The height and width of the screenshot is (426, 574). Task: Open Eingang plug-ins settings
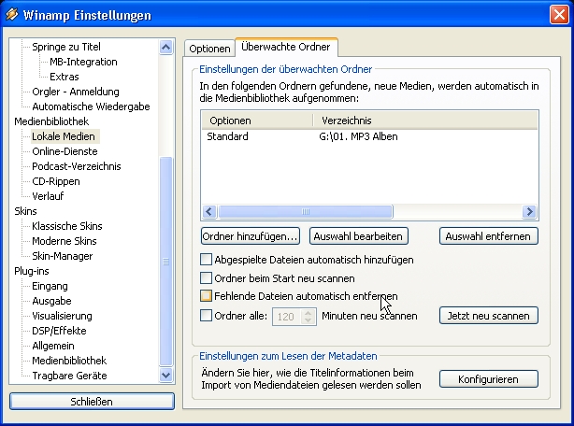(50, 286)
